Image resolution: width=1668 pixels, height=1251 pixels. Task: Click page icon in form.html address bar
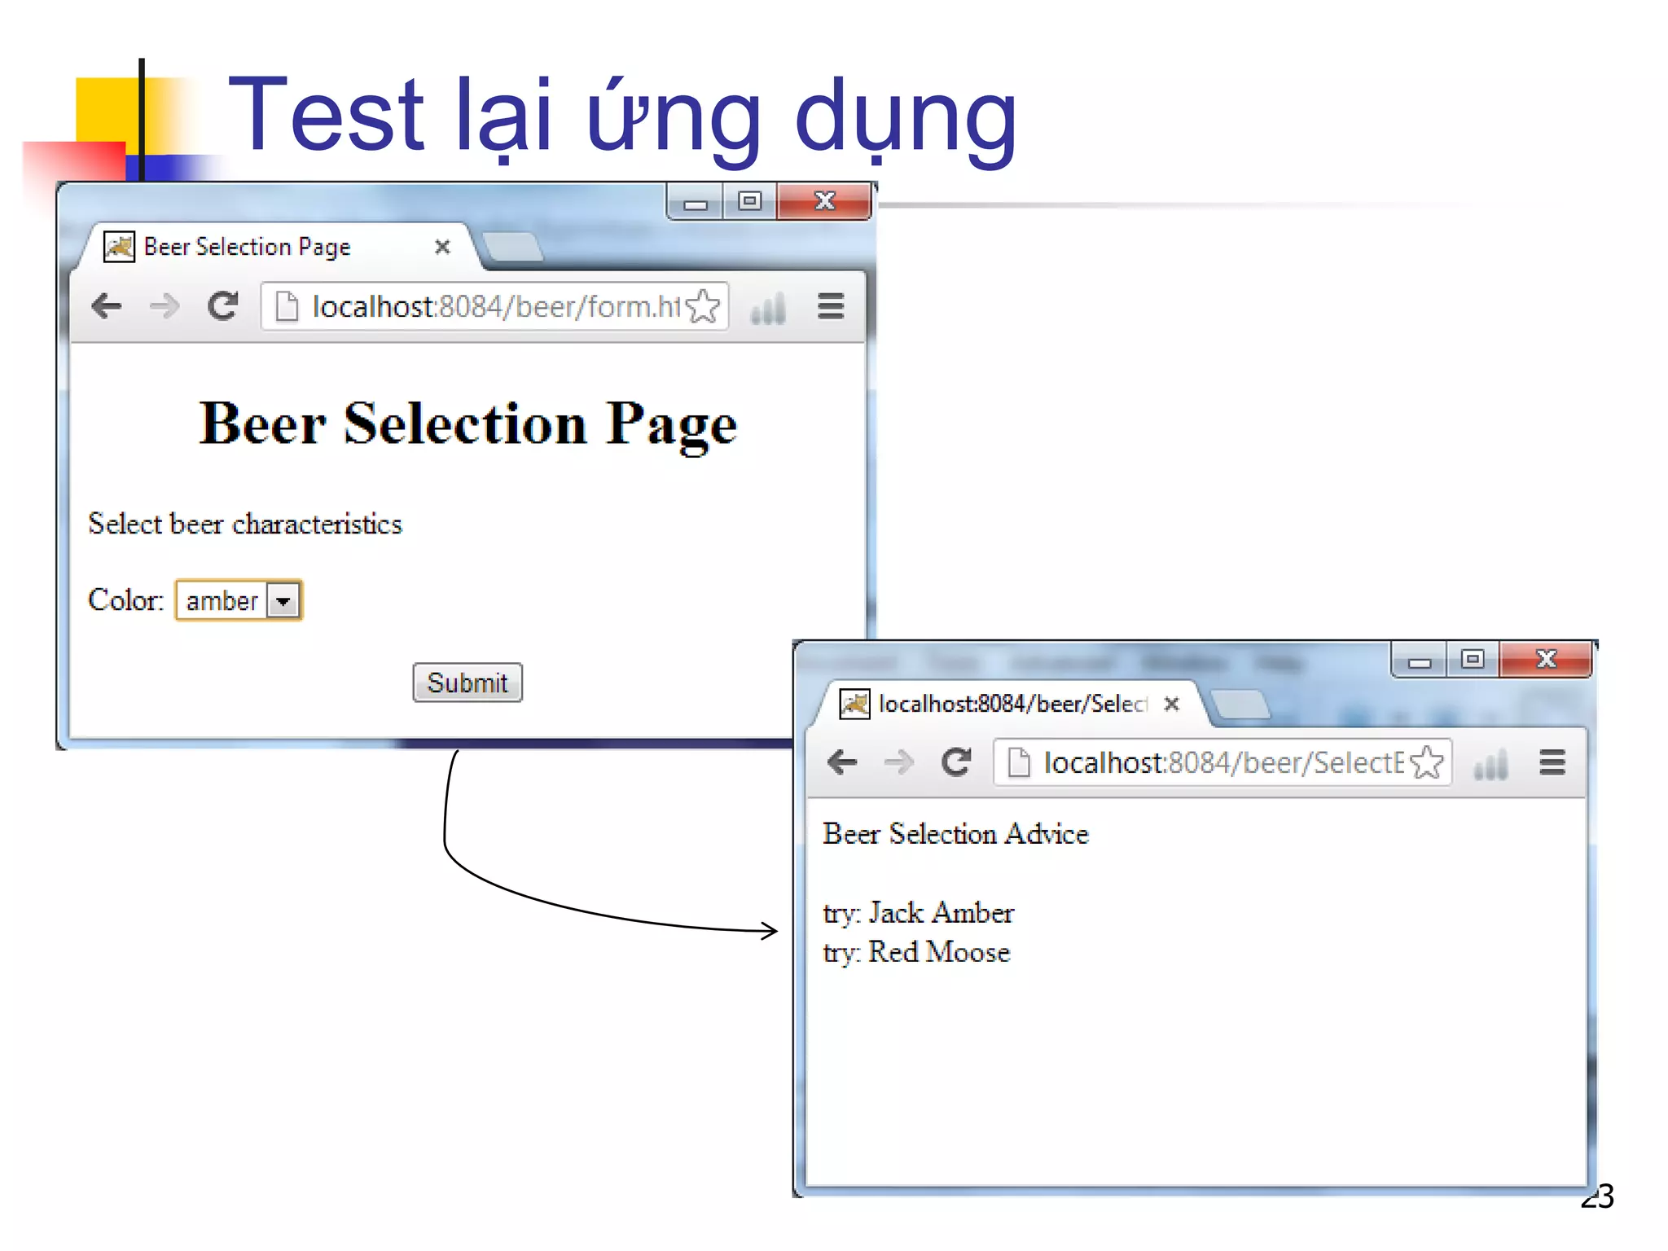coord(287,307)
